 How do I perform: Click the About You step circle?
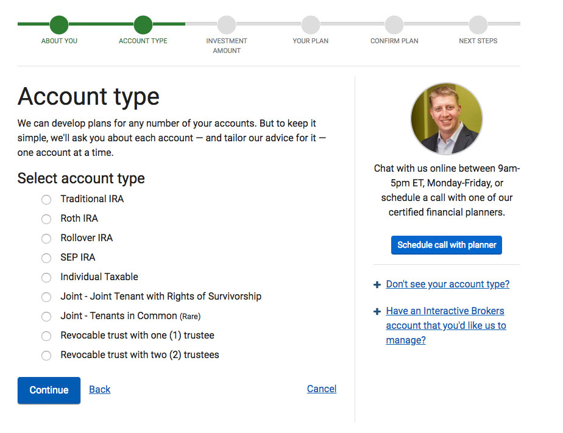[59, 25]
